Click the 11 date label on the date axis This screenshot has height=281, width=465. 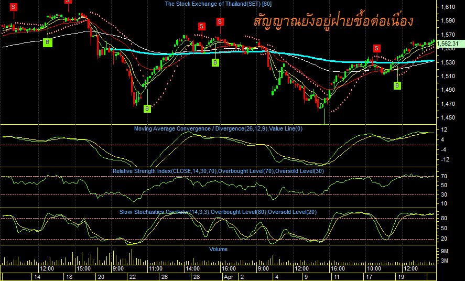(x=337, y=277)
